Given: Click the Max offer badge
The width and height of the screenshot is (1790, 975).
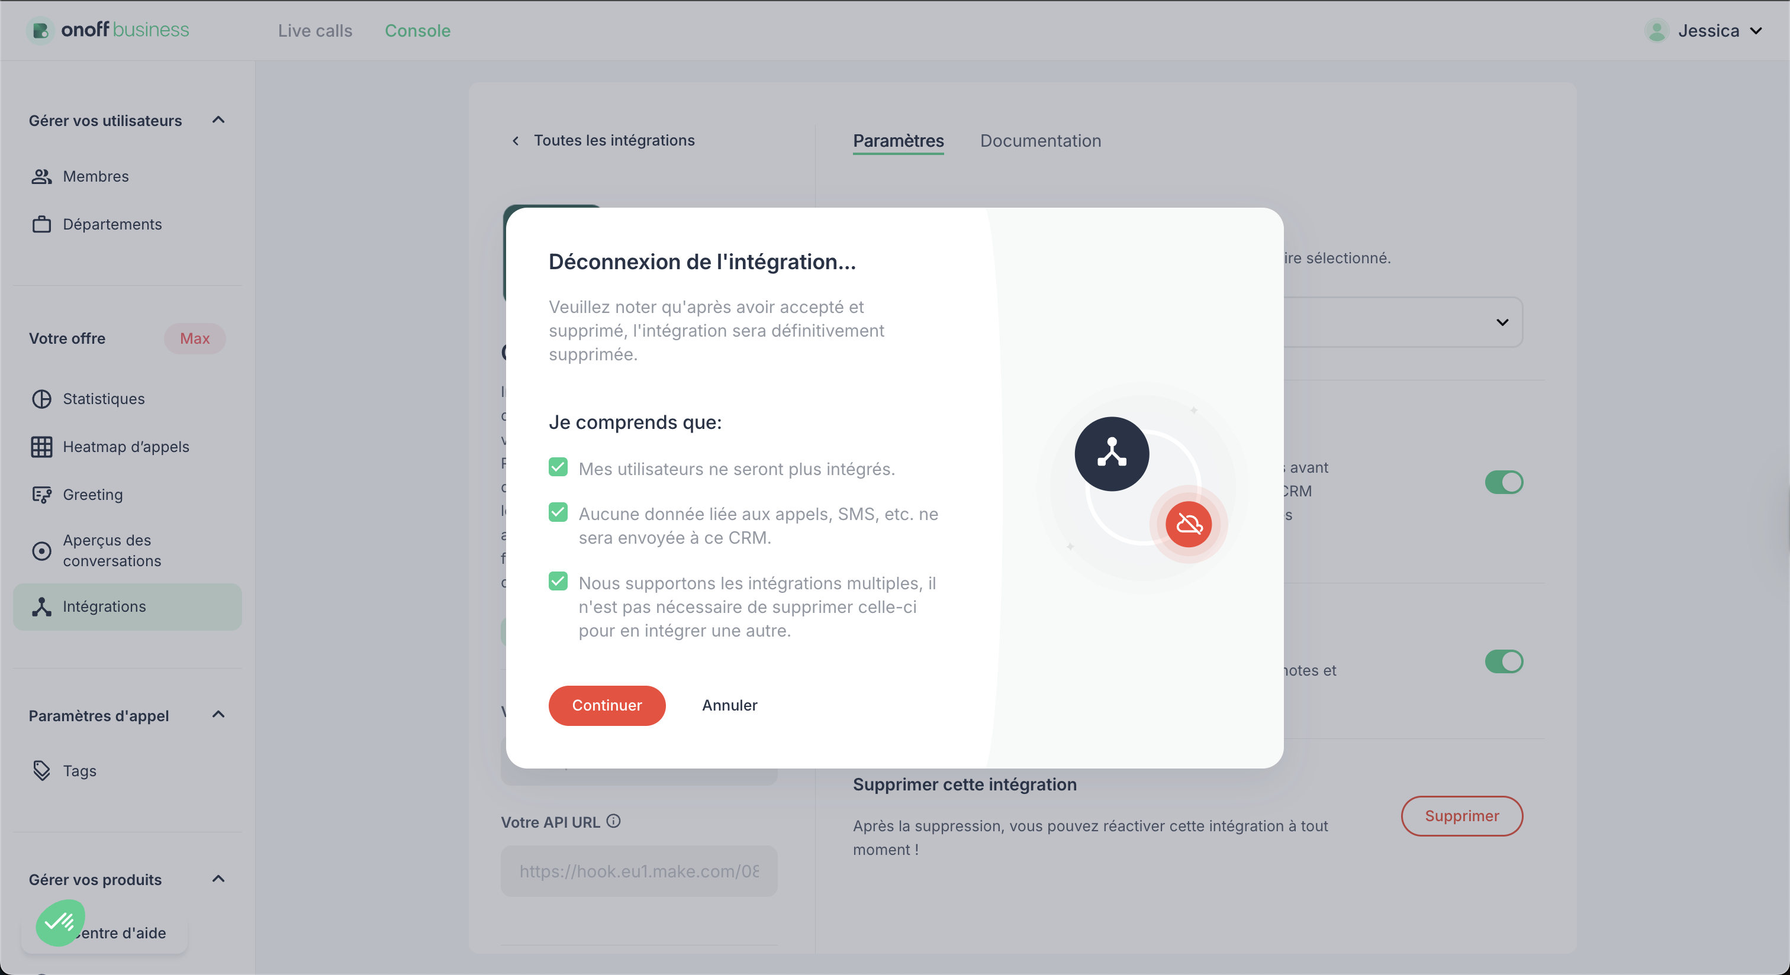Looking at the screenshot, I should pos(195,339).
